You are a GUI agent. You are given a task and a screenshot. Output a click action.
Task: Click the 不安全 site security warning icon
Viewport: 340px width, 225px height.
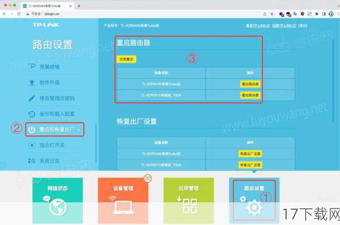(x=28, y=14)
